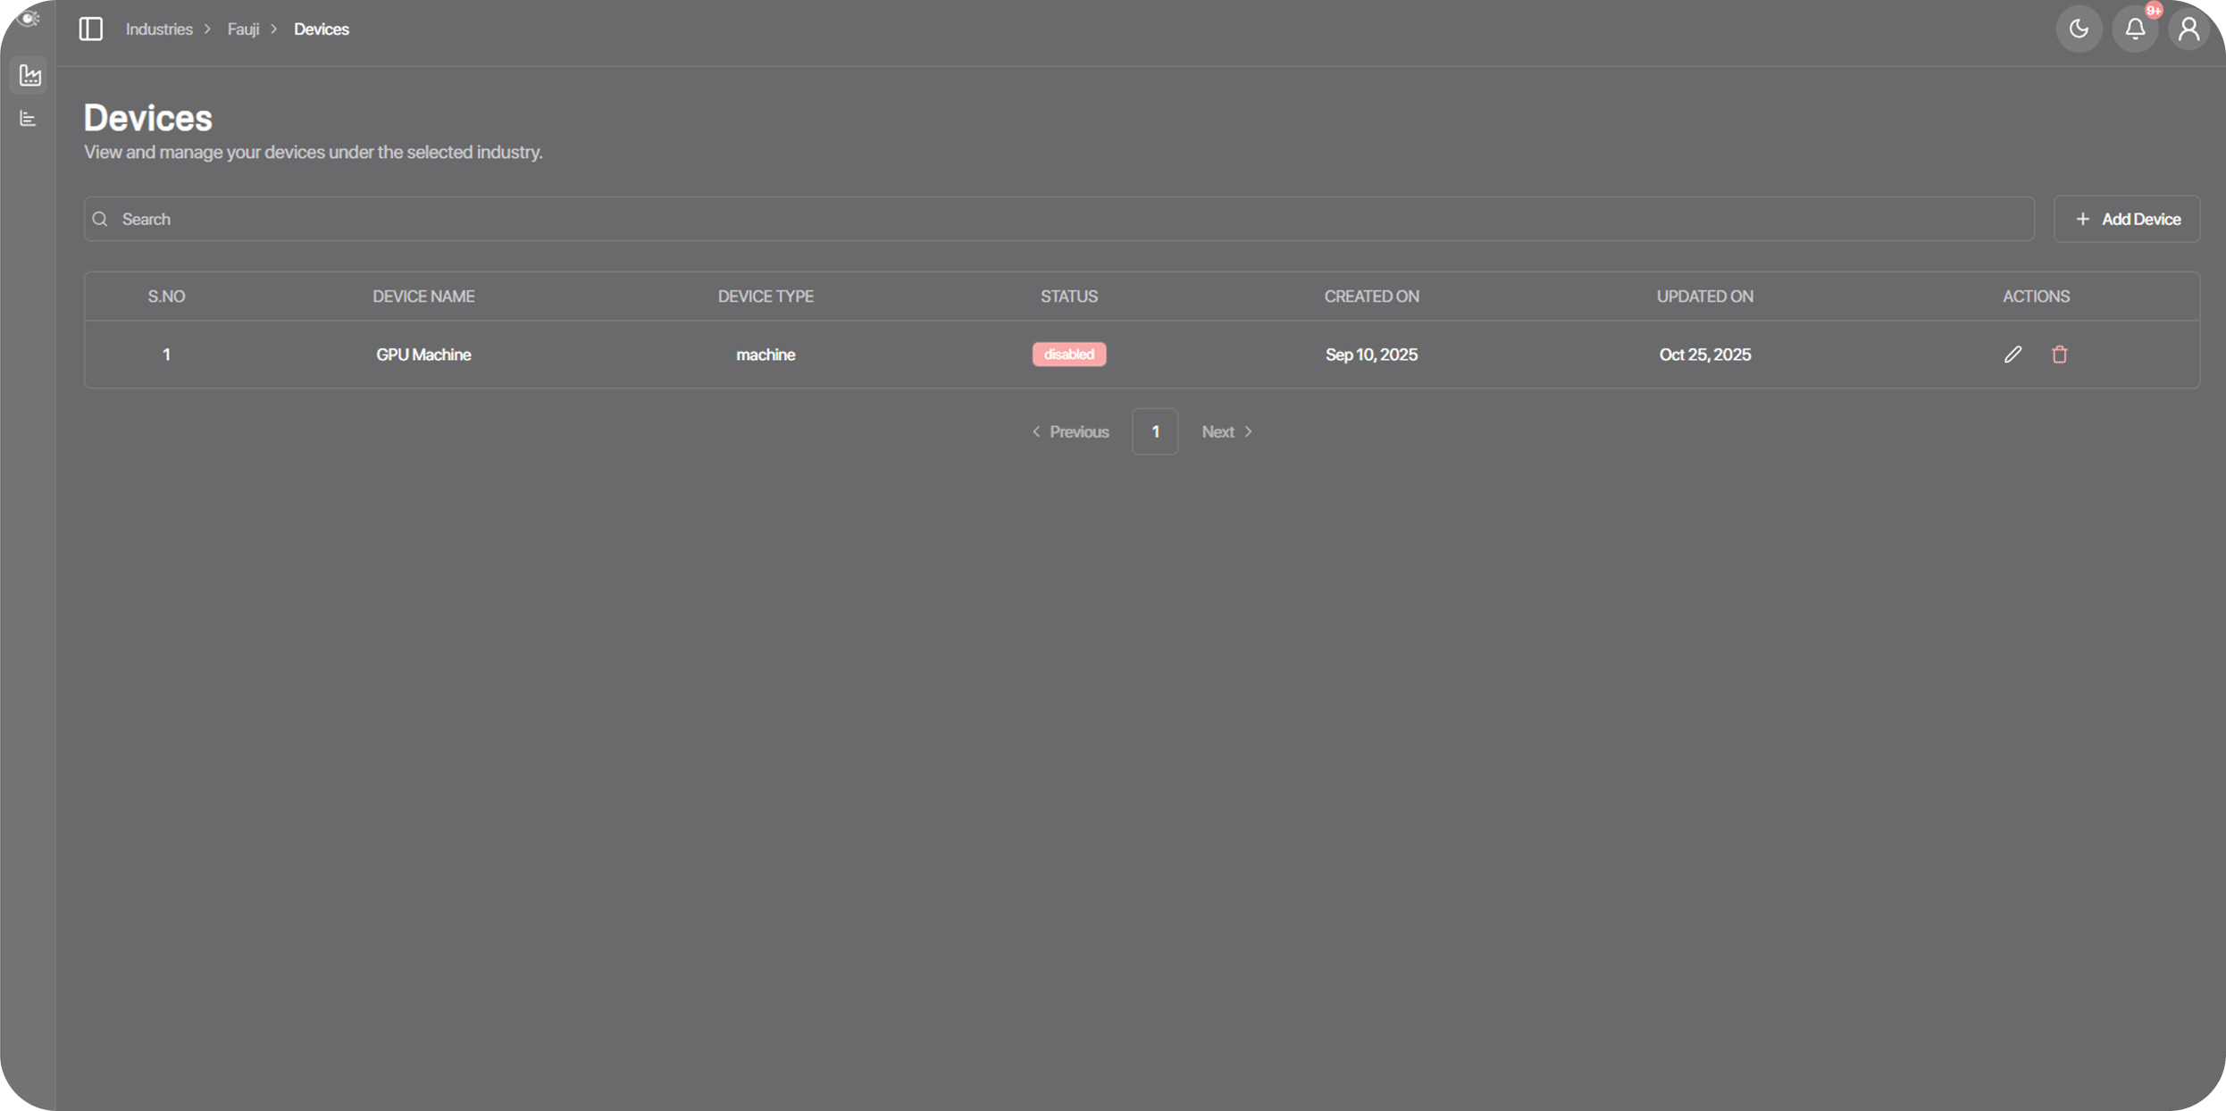Open the area chart sidebar icon
Viewport: 2226px width, 1111px height.
pos(29,76)
